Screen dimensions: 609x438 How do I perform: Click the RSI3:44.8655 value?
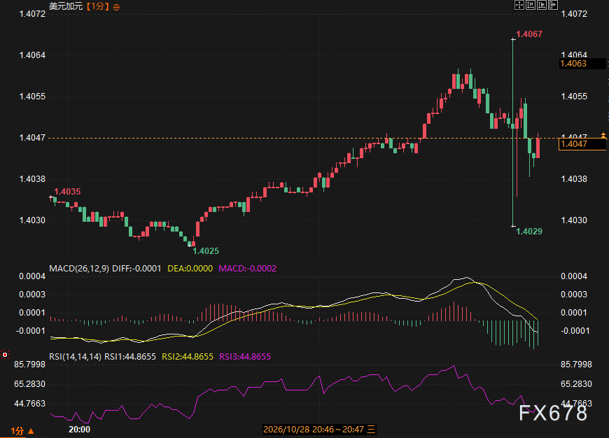[x=245, y=356]
